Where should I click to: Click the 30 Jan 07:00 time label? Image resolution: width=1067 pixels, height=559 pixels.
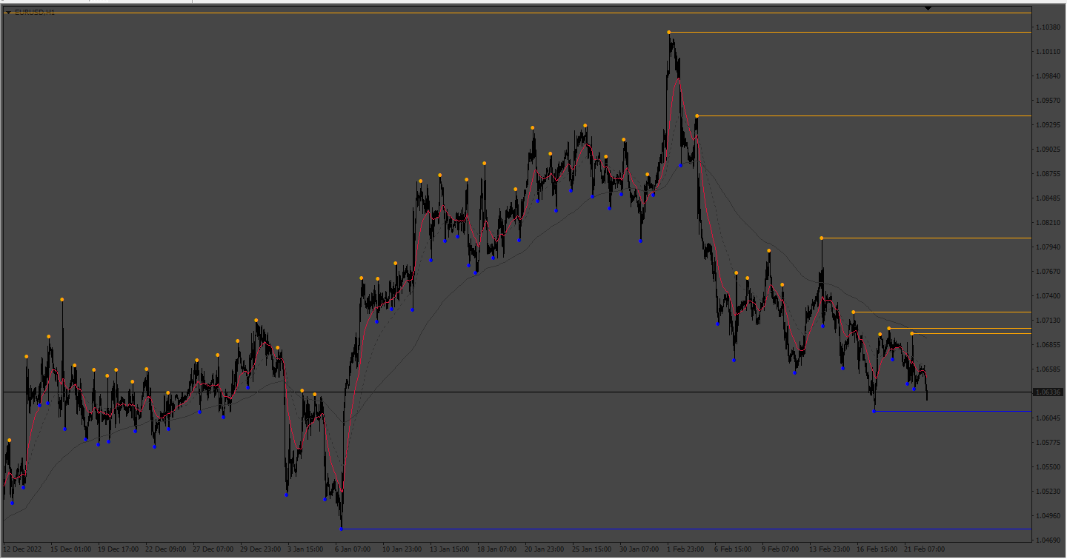pos(640,550)
